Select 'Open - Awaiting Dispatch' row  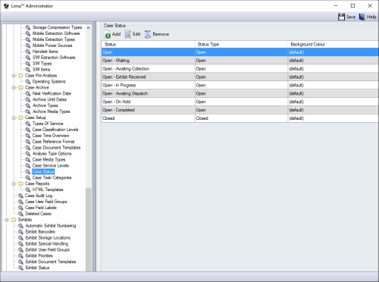(240, 93)
